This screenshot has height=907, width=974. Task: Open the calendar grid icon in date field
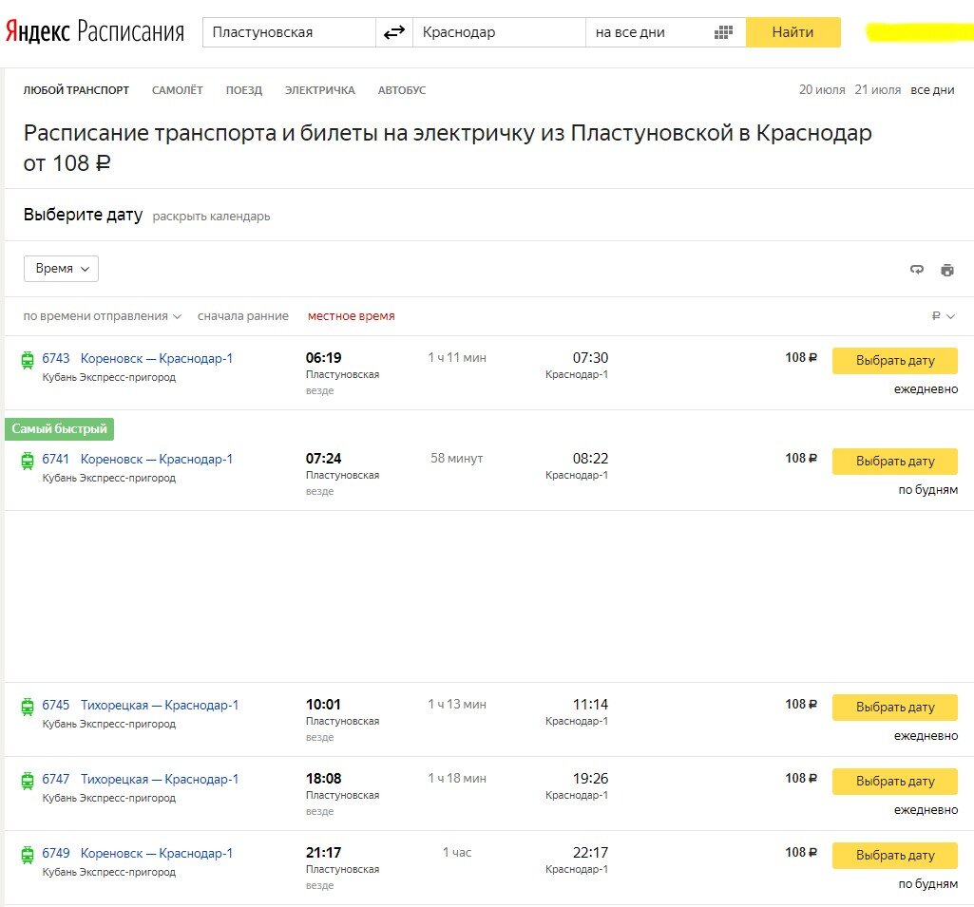723,32
